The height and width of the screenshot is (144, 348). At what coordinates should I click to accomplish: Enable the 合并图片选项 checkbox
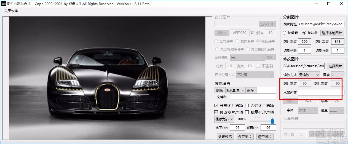click(x=247, y=106)
